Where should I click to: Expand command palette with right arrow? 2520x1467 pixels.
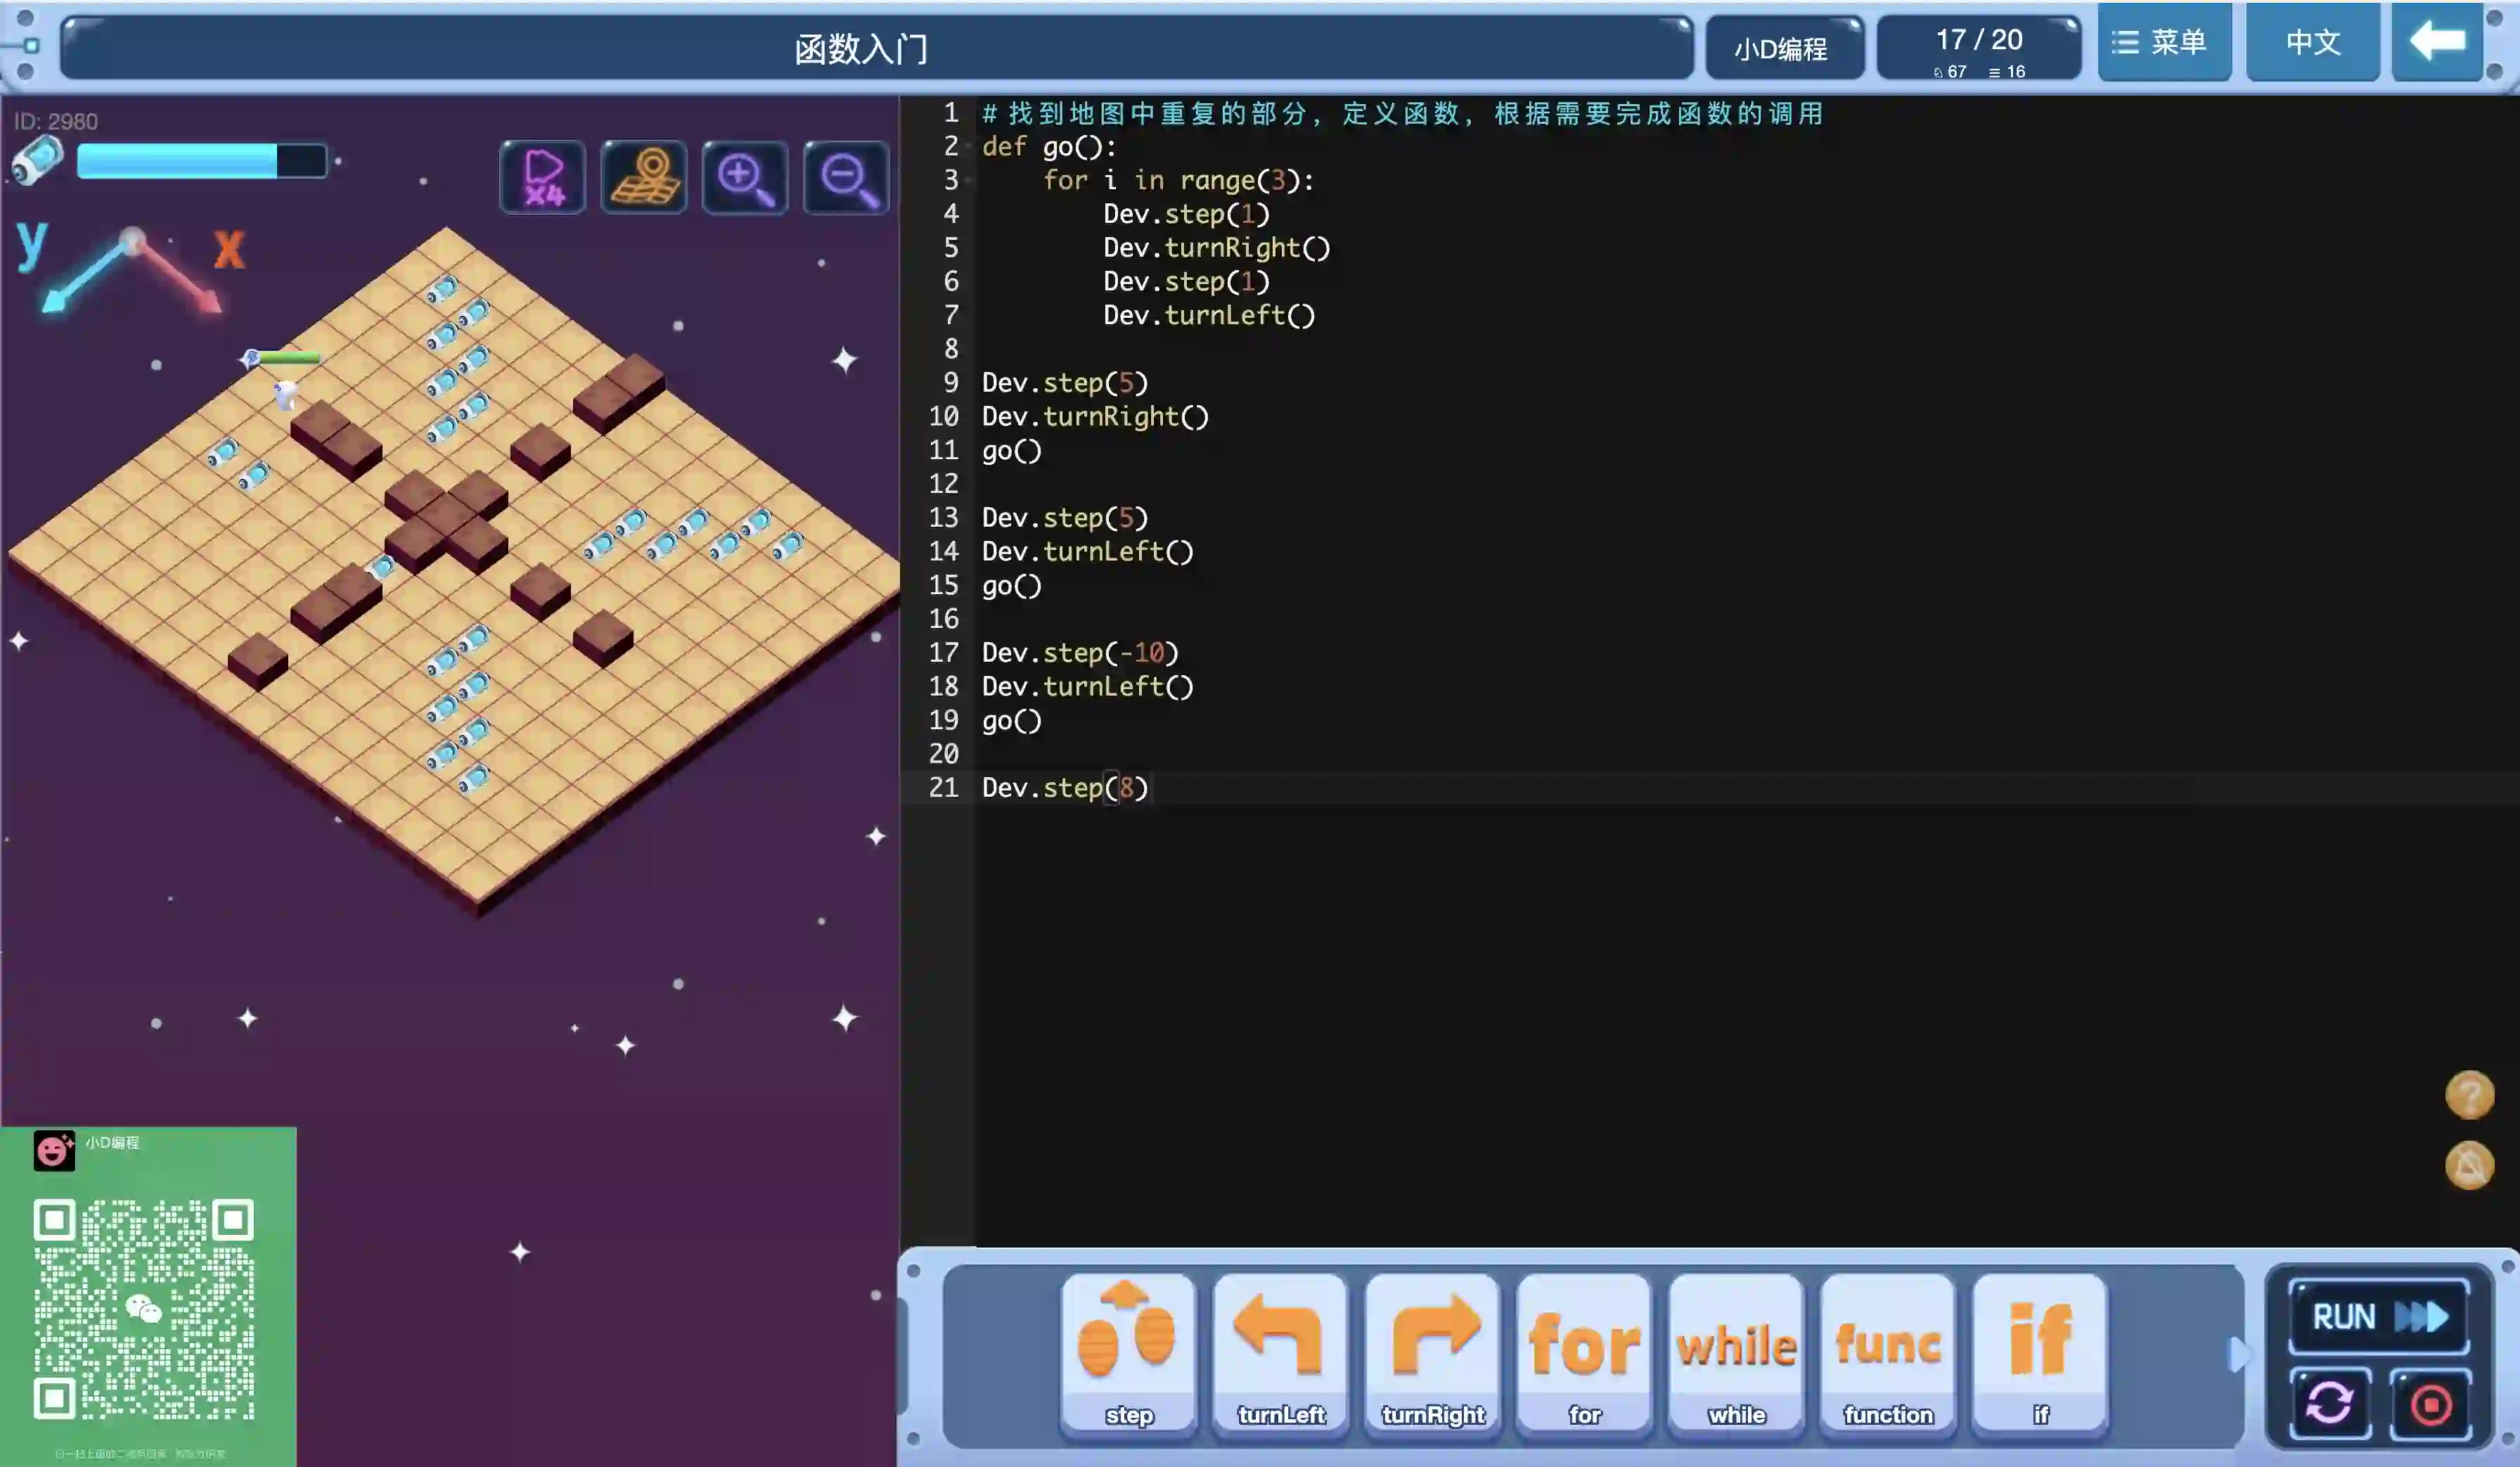point(2238,1355)
